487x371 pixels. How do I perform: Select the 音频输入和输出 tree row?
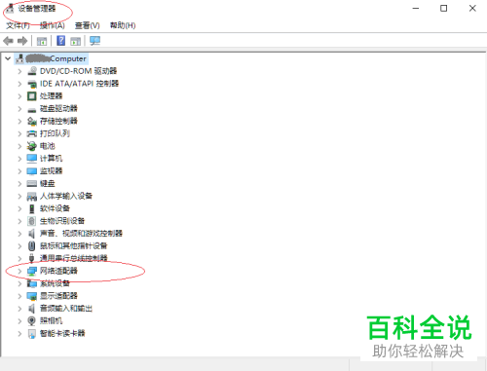(x=59, y=309)
